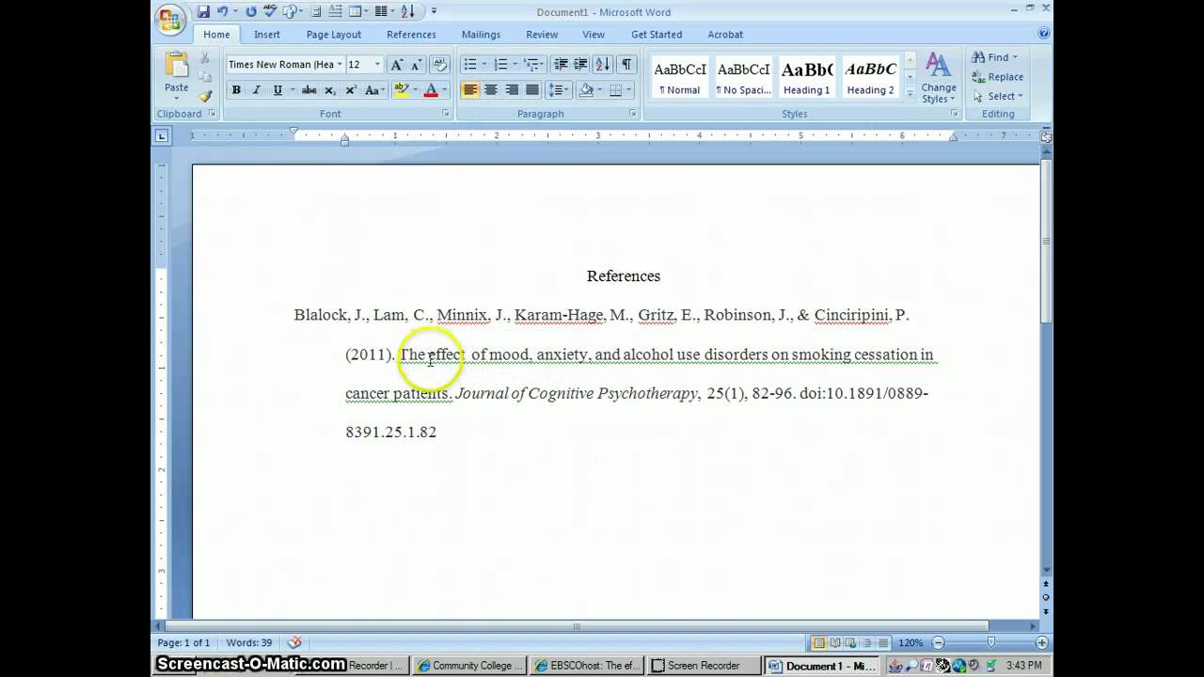Apply the Bullets list icon

click(469, 65)
